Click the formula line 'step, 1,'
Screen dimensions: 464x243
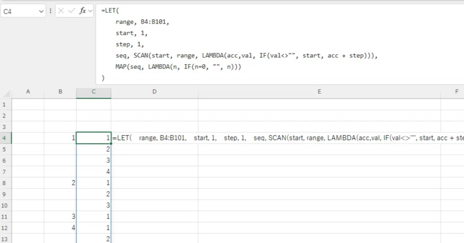[x=130, y=44]
